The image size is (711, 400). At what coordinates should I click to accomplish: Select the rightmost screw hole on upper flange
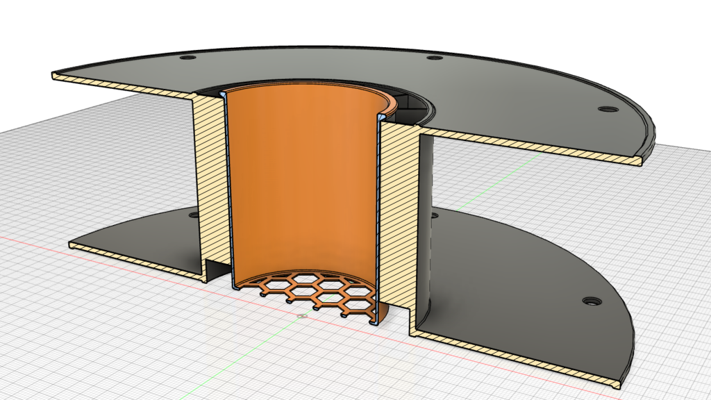607,109
